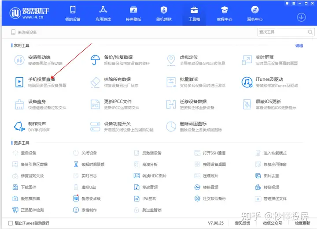The image size is (317, 229).
Task: Click 检查更新 link
Action: (x=302, y=223)
